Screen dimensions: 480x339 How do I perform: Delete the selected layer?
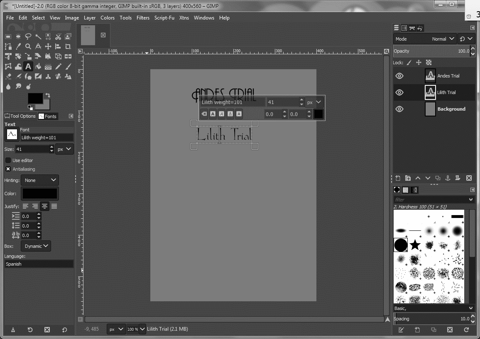tap(469, 178)
